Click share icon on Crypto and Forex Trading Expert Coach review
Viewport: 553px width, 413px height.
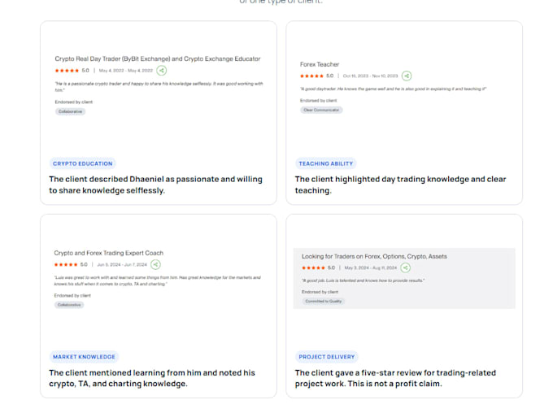155,264
